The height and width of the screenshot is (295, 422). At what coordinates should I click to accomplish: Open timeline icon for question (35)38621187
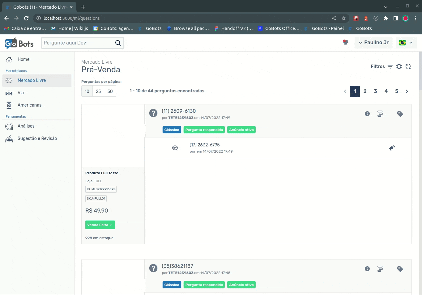click(380, 269)
